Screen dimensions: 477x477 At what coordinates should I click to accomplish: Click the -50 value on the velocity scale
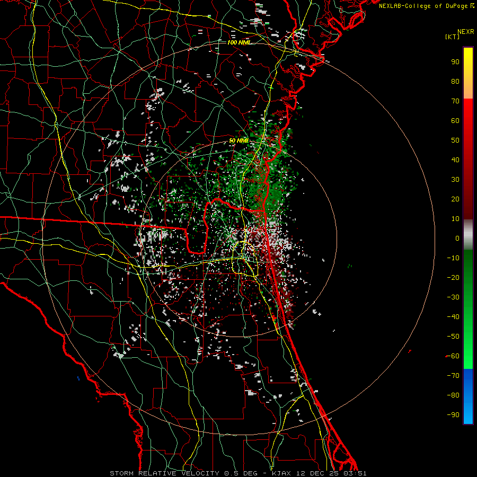453,337
